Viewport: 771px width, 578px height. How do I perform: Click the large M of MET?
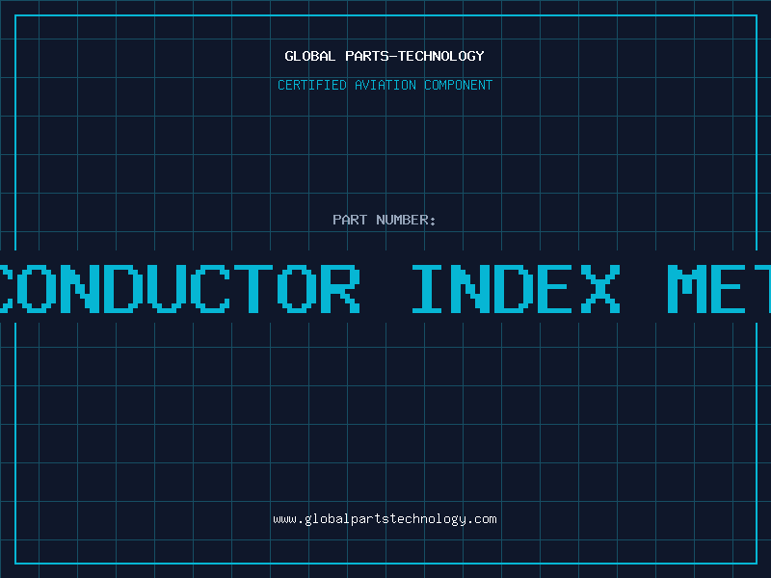(686, 289)
